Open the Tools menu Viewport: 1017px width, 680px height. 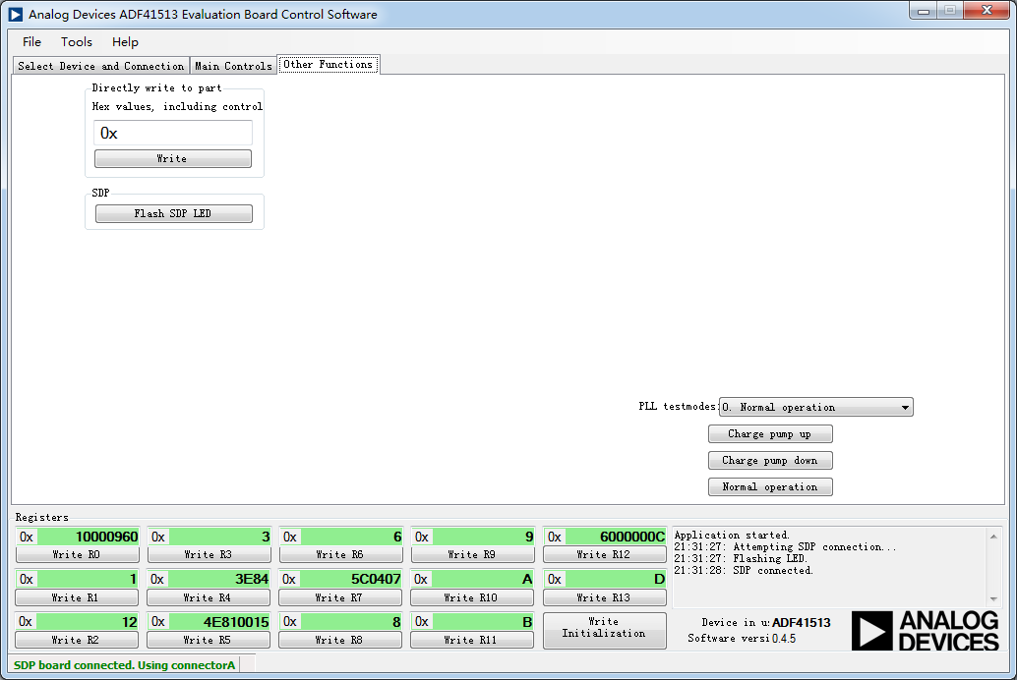coord(76,42)
